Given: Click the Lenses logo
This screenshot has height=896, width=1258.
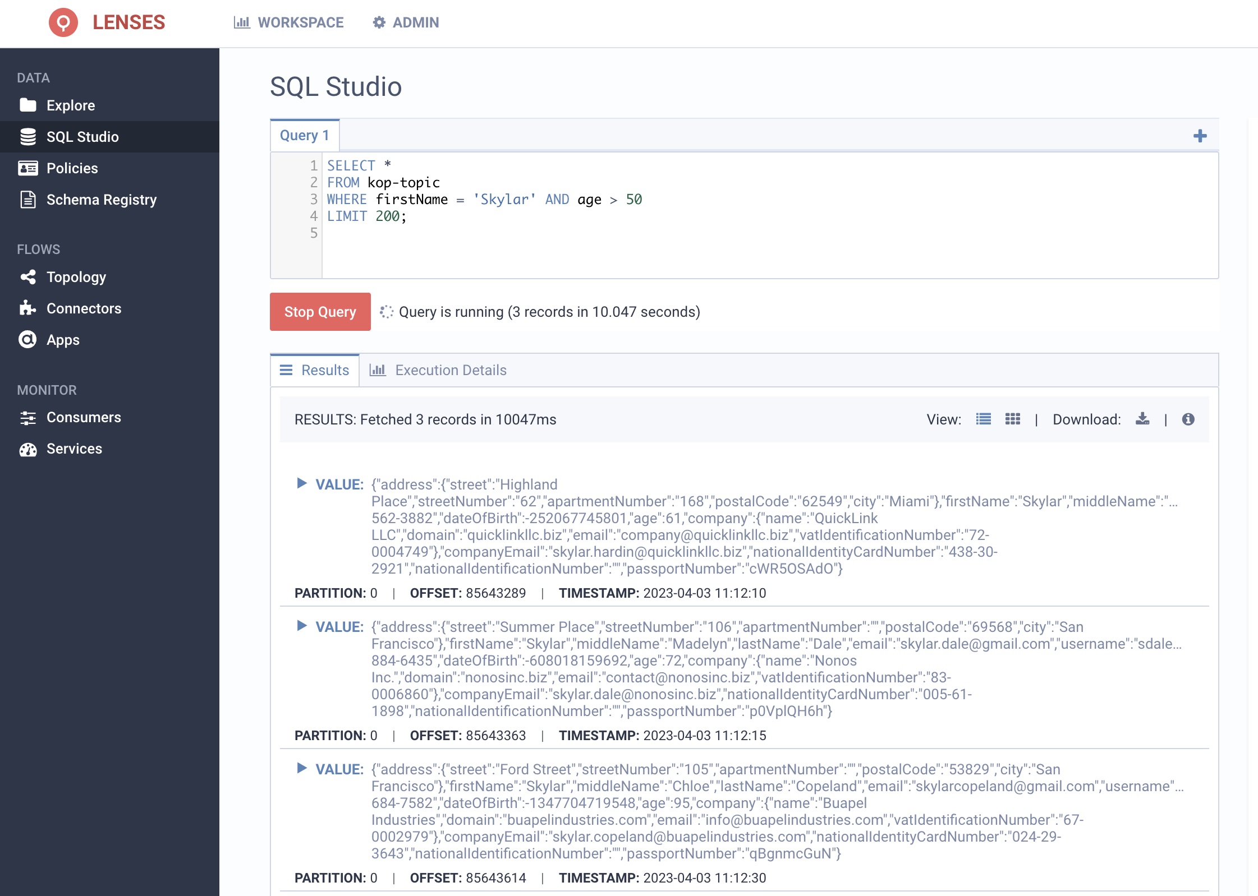Looking at the screenshot, I should pos(64,22).
